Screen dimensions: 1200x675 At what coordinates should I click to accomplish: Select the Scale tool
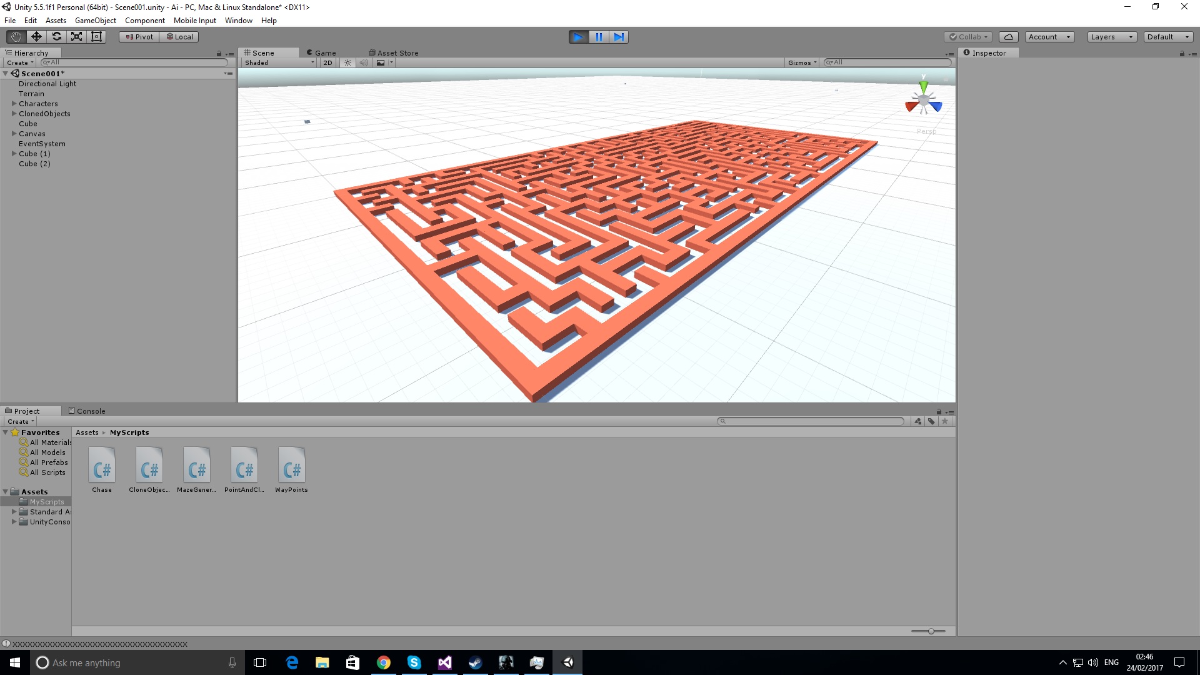point(76,37)
